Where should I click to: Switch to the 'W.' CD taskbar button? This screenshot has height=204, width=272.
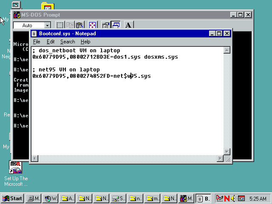coord(51,198)
